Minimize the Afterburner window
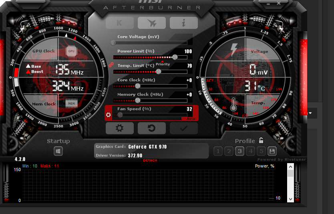 tap(268, 4)
